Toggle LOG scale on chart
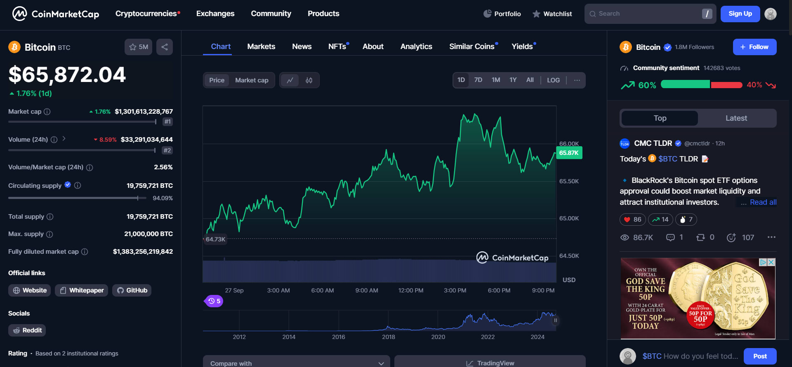 553,80
